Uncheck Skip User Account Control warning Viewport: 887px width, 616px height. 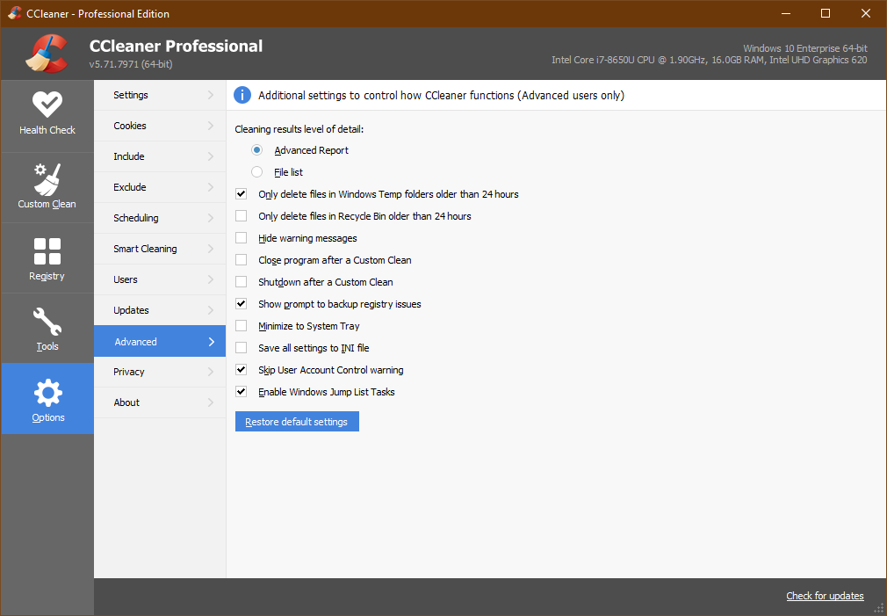pyautogui.click(x=241, y=369)
